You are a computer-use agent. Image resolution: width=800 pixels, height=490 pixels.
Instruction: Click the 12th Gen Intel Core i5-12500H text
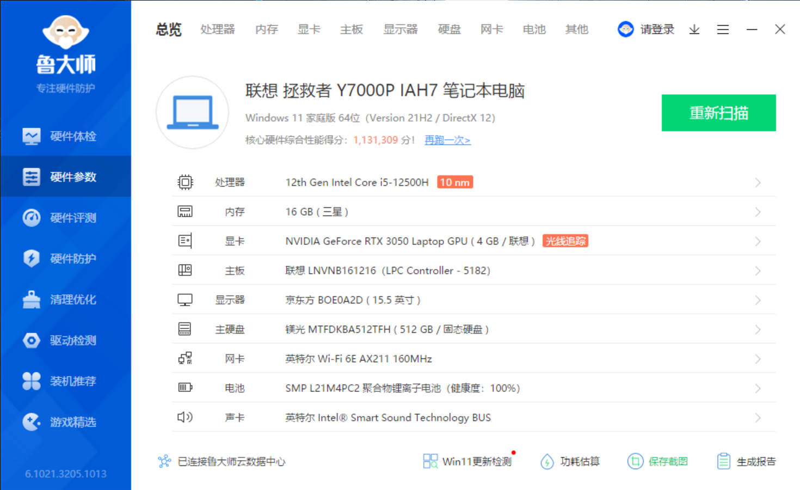[357, 182]
